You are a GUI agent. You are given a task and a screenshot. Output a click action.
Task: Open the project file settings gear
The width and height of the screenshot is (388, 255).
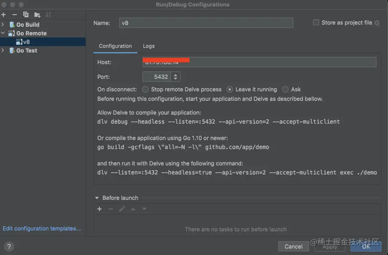coord(377,23)
